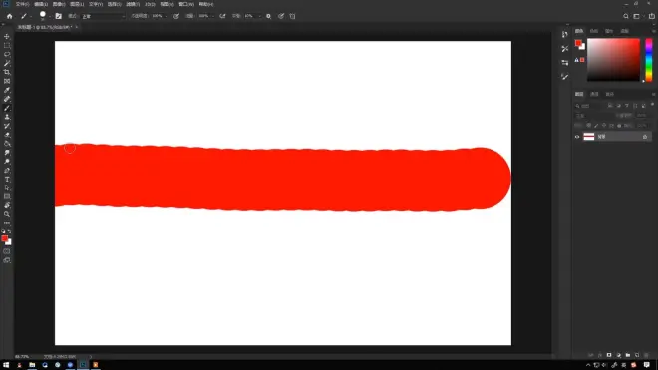Click the rainbow hue slider
This screenshot has height=370, width=658.
click(x=649, y=60)
